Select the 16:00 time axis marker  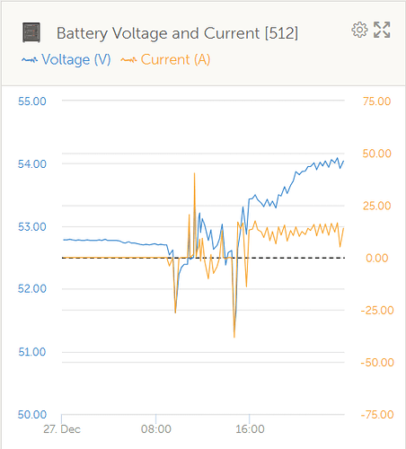click(x=250, y=429)
